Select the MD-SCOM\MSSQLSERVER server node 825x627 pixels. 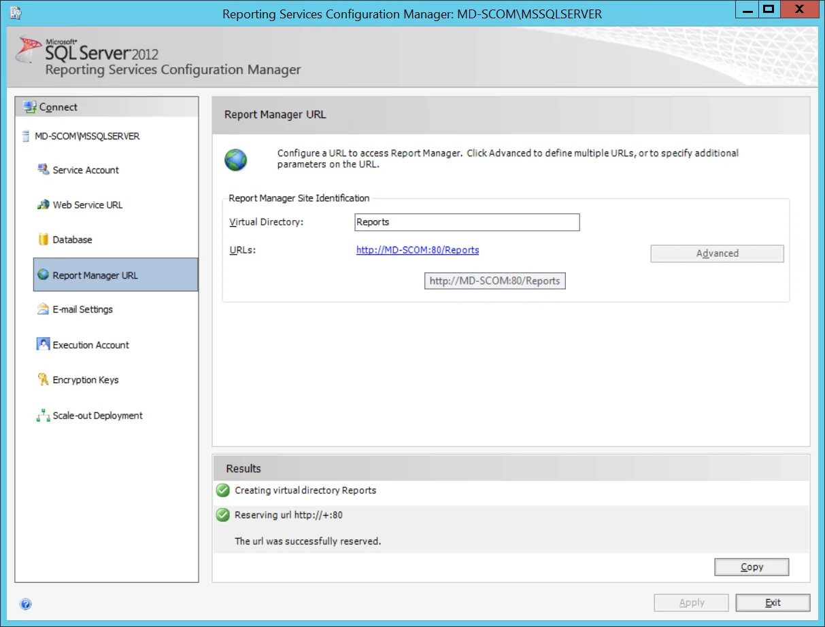point(87,136)
